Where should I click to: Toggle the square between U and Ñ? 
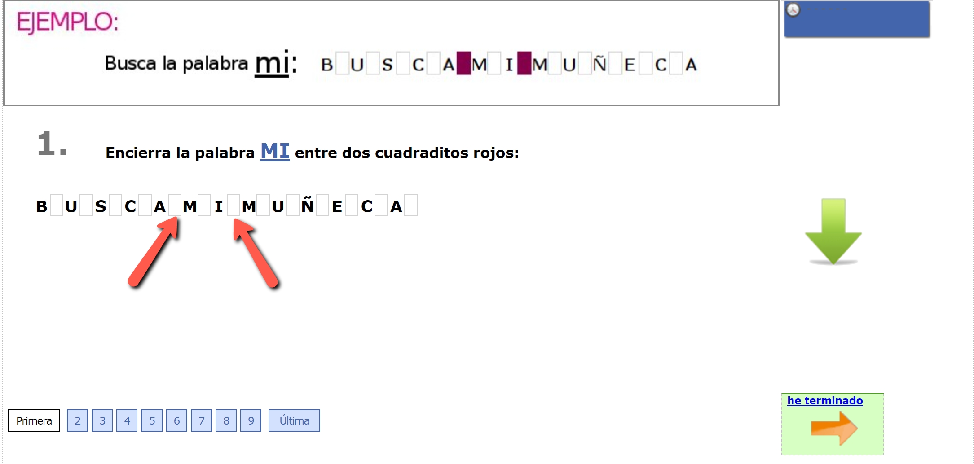coord(293,205)
